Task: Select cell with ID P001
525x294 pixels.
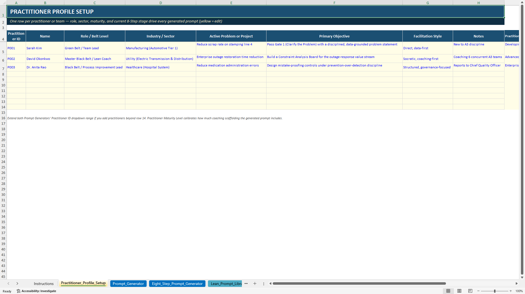Action: pyautogui.click(x=16, y=48)
